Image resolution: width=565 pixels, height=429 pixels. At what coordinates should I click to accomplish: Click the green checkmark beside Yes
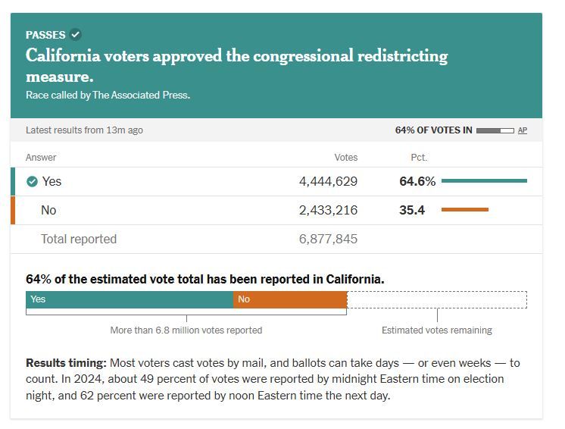click(x=32, y=182)
